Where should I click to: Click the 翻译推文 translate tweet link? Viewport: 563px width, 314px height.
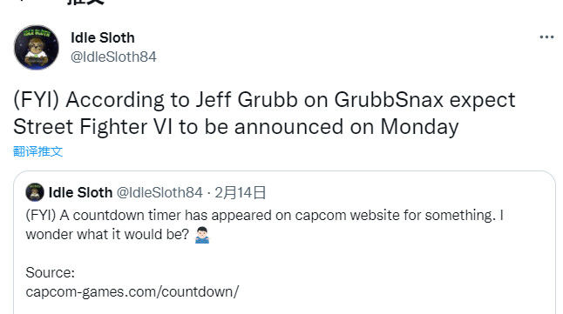(x=37, y=151)
